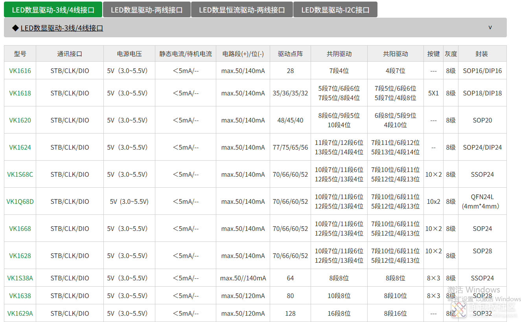Click the 128 drive matrix cell

[x=291, y=313]
